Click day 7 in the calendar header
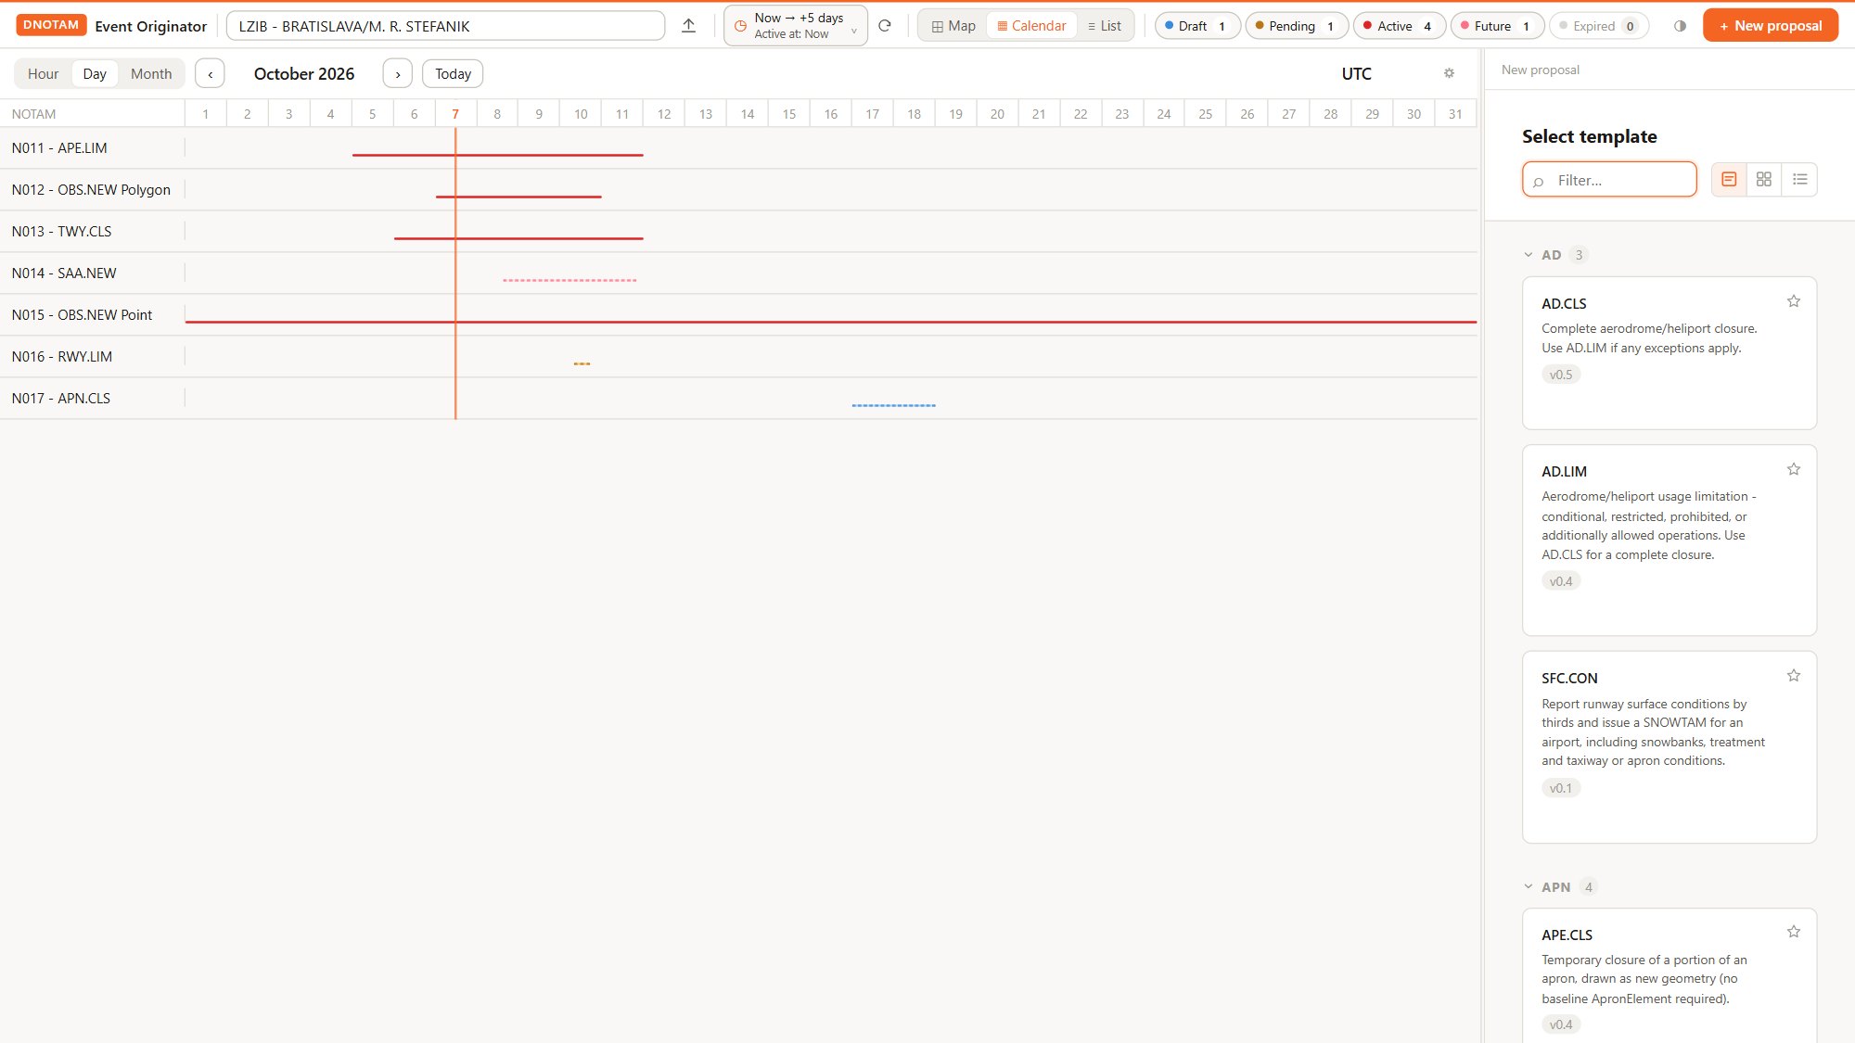 [455, 114]
